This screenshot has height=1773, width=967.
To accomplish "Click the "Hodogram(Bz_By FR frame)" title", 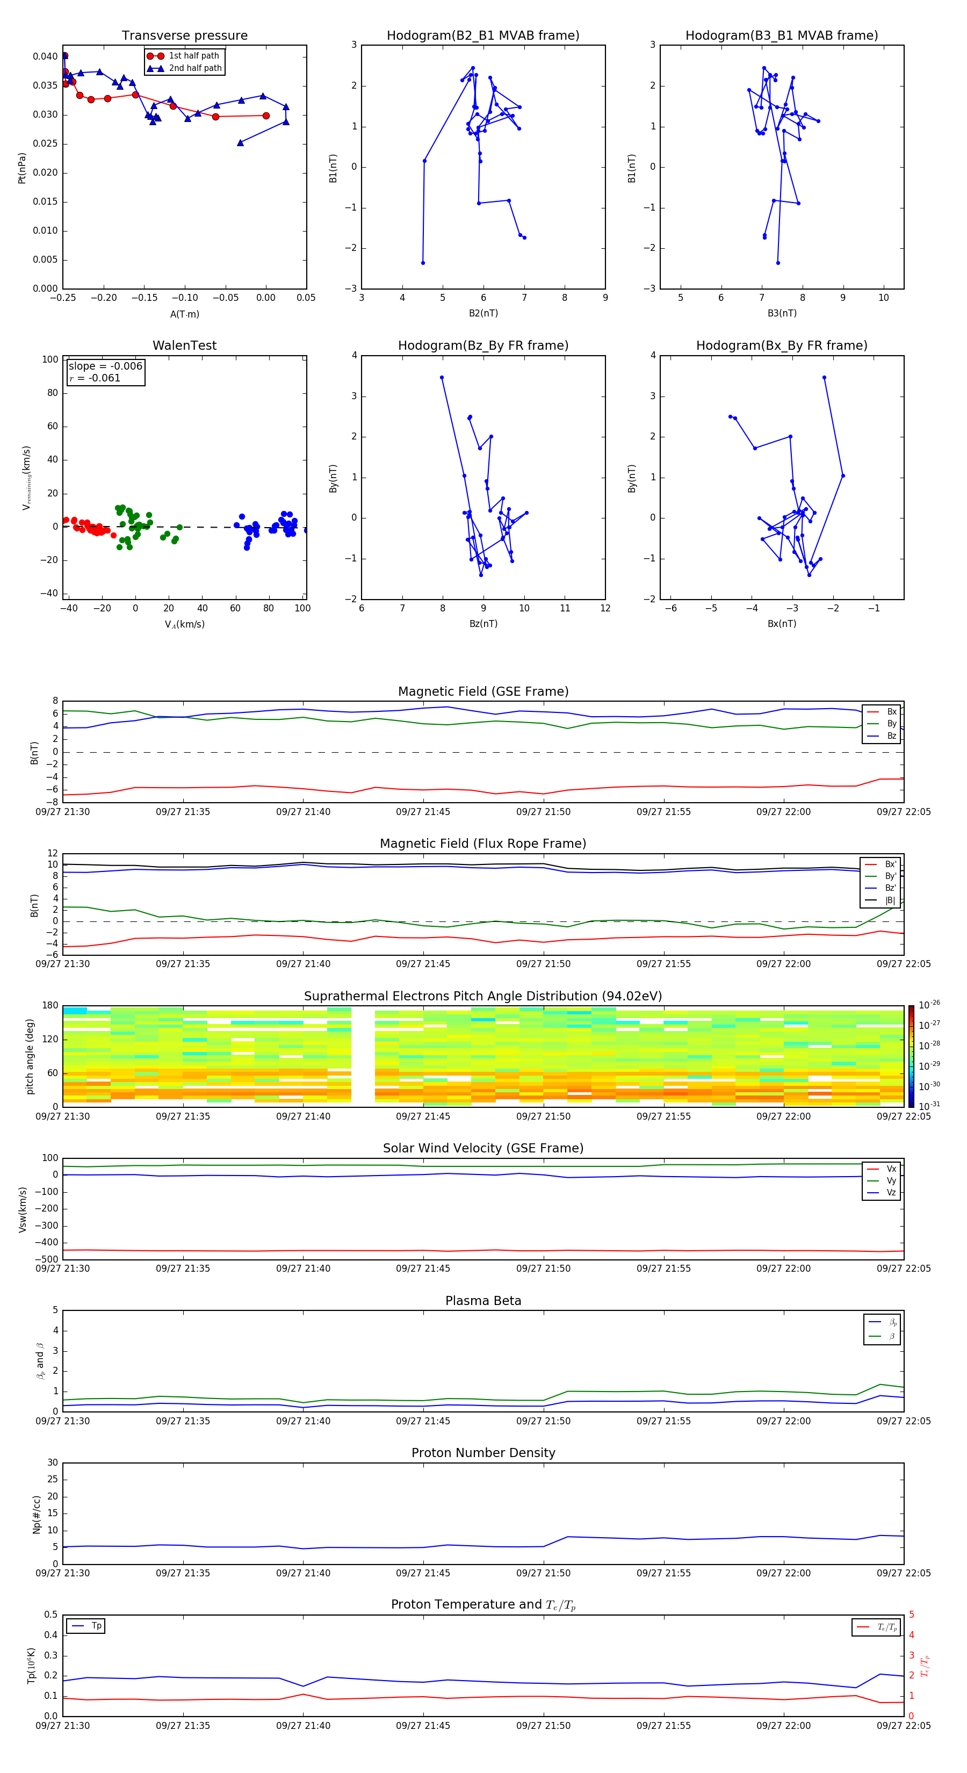I will (483, 345).
